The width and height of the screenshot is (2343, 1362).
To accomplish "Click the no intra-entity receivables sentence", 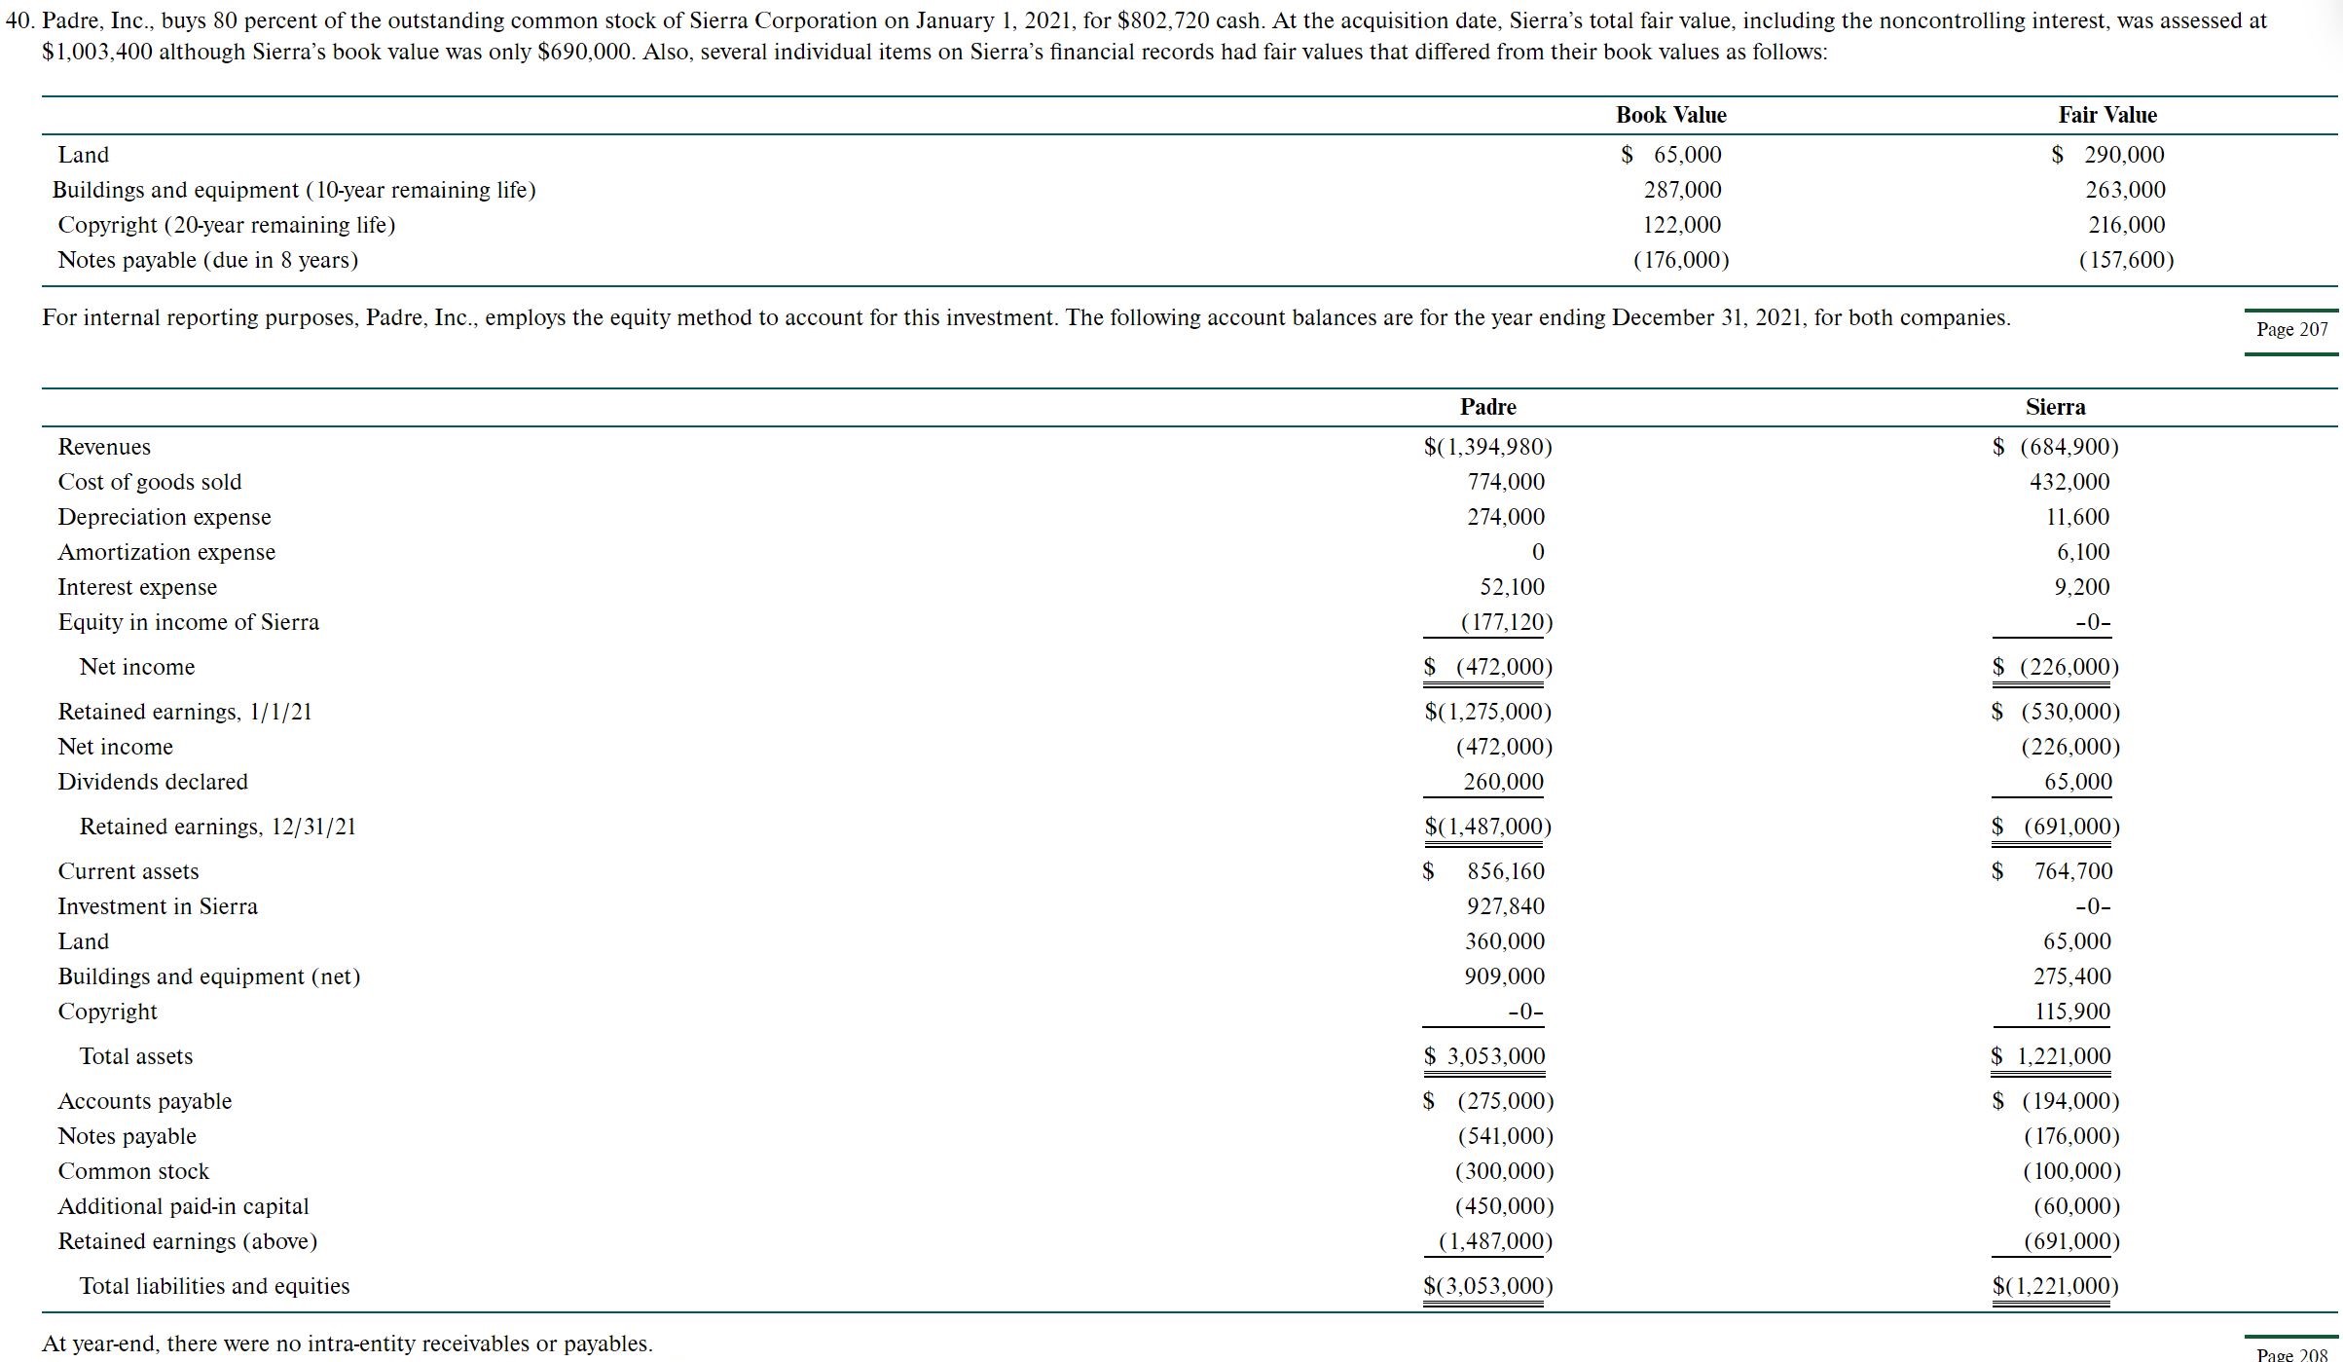I will coord(348,1344).
